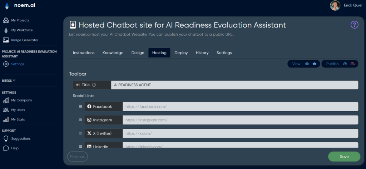Click the Facebook row reorder handle
Viewport: 366px width, 169px height.
click(80, 106)
